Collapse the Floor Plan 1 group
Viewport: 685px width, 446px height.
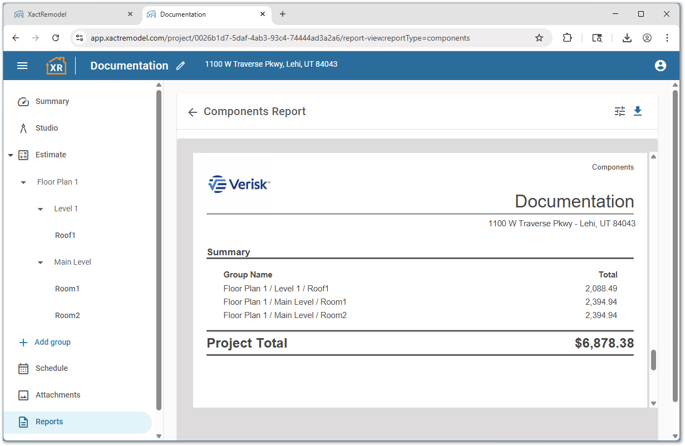[x=23, y=182]
